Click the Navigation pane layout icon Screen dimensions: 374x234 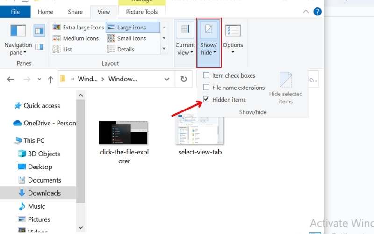[18, 30]
